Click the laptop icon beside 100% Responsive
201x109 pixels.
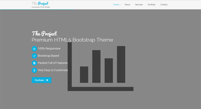[34, 49]
